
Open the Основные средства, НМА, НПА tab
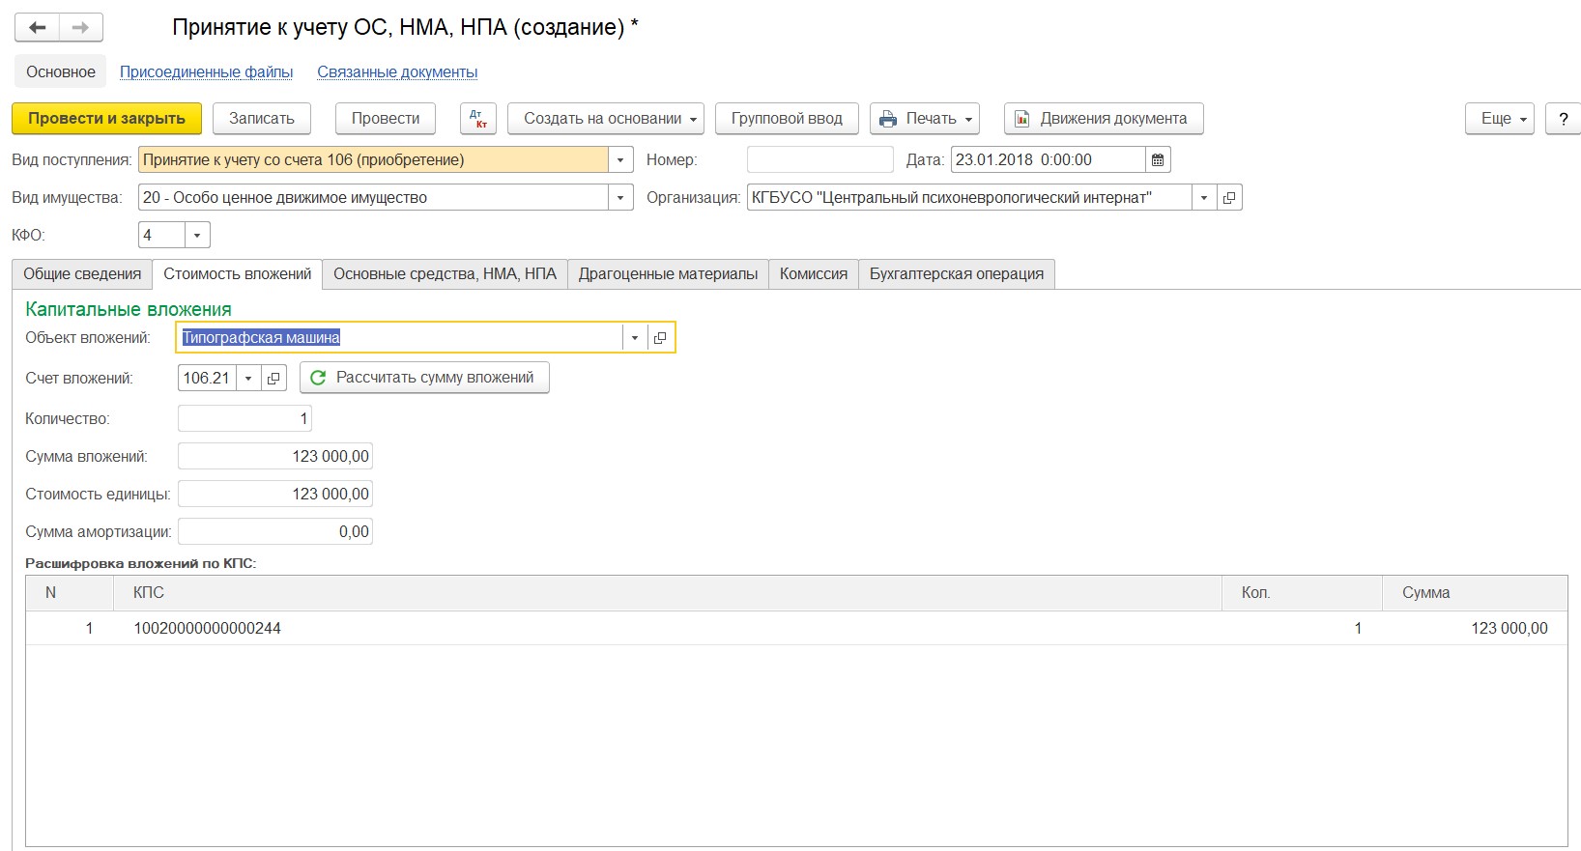[x=445, y=274]
